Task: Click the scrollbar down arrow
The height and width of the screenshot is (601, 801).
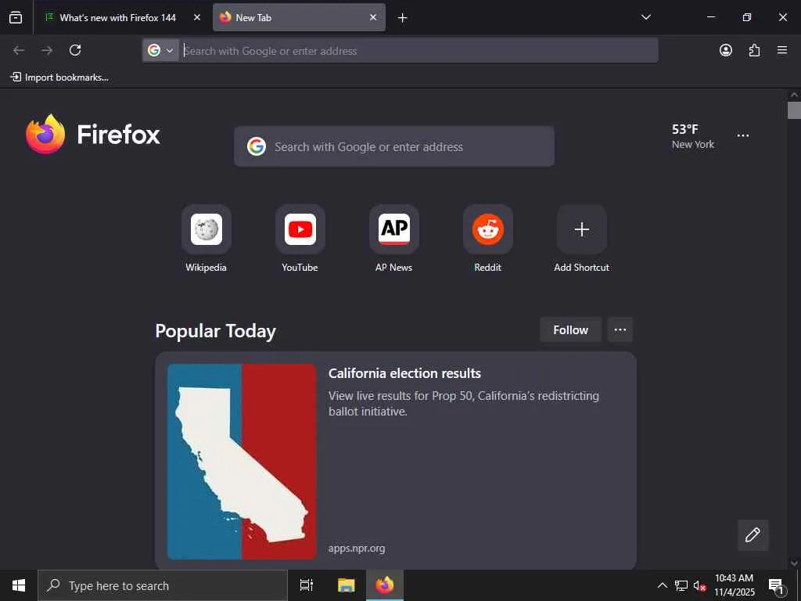Action: tap(794, 563)
